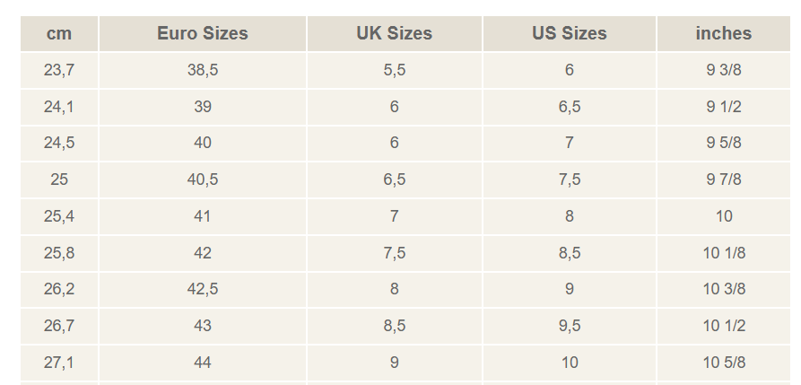Click Euro size 41 cell
Image resolution: width=801 pixels, height=385 pixels.
coord(203,216)
